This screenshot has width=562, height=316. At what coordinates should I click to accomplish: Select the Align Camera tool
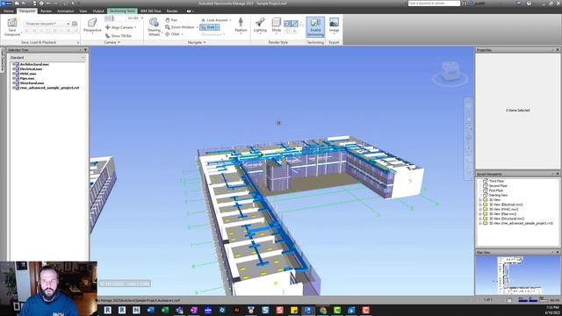121,27
